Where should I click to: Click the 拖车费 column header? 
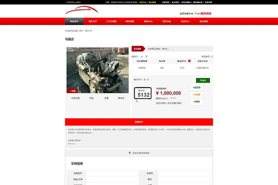pos(162,61)
